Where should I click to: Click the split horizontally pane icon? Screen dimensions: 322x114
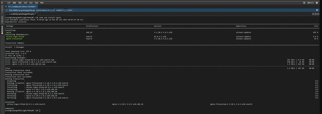318,14
